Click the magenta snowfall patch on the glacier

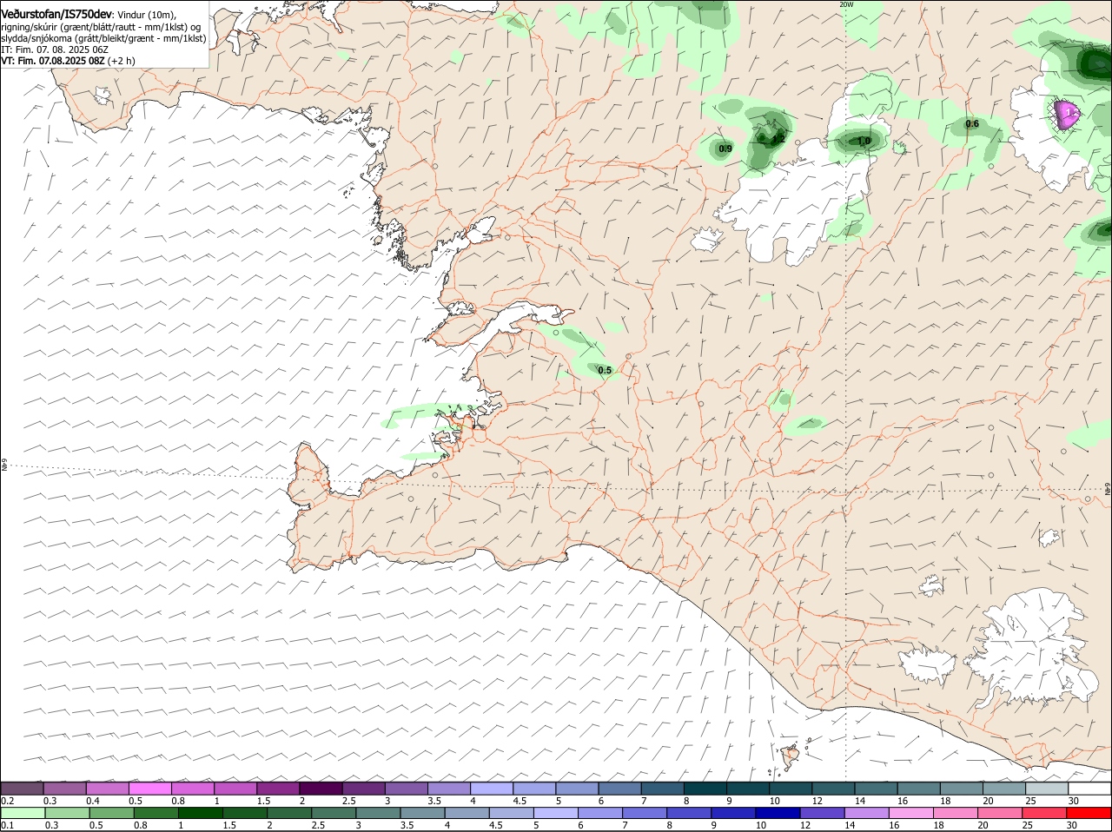(1066, 114)
